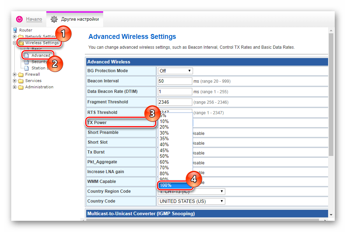The width and height of the screenshot is (346, 232).
Task: Click the WMM Capable label
Action: tap(101, 182)
